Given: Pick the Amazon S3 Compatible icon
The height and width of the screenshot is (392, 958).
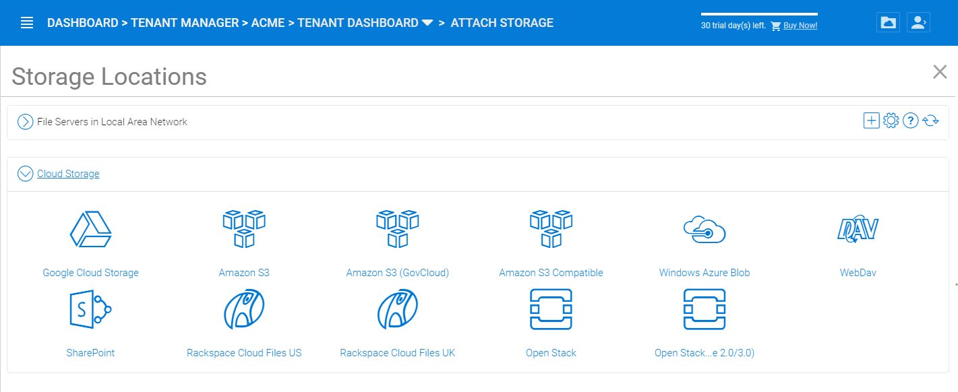Looking at the screenshot, I should pyautogui.click(x=551, y=229).
